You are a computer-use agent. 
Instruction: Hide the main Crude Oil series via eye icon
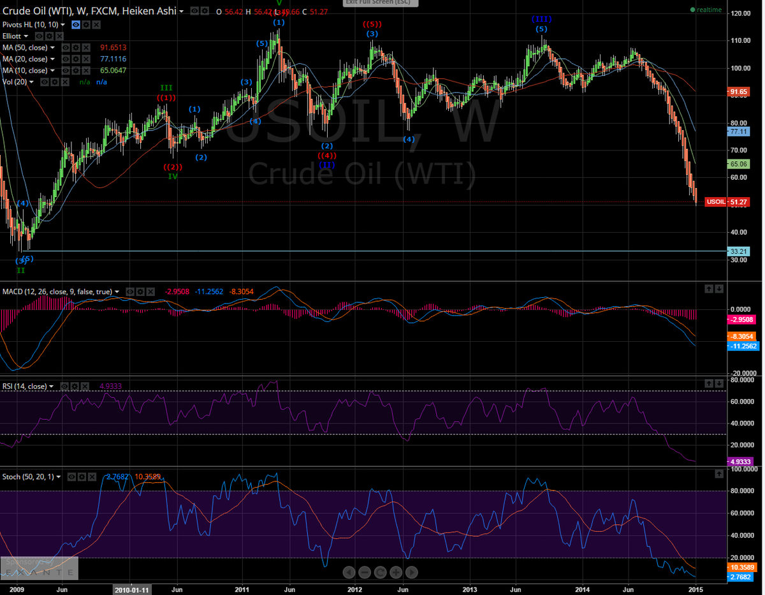pyautogui.click(x=194, y=11)
